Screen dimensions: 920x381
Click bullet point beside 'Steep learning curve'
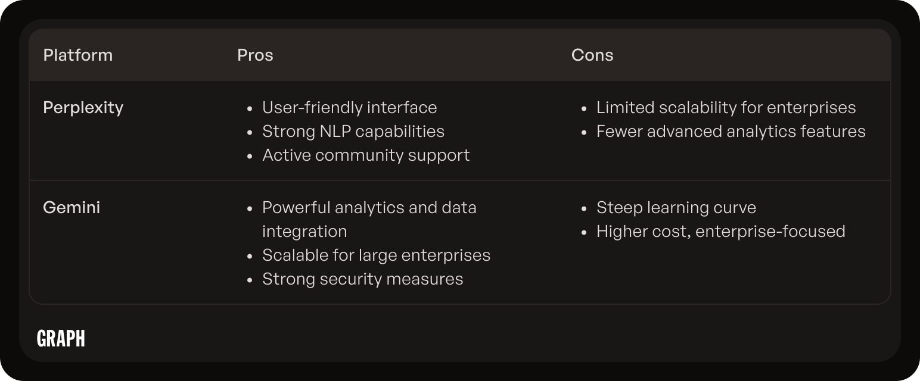click(585, 208)
